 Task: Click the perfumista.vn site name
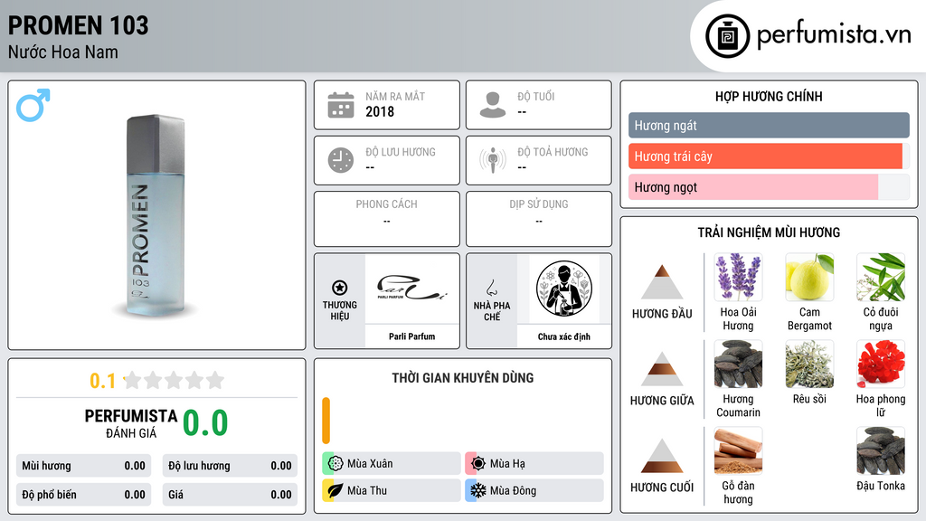[834, 35]
